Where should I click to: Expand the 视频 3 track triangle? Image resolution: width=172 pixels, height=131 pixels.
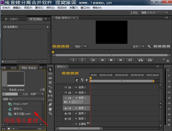pyautogui.click(x=76, y=87)
